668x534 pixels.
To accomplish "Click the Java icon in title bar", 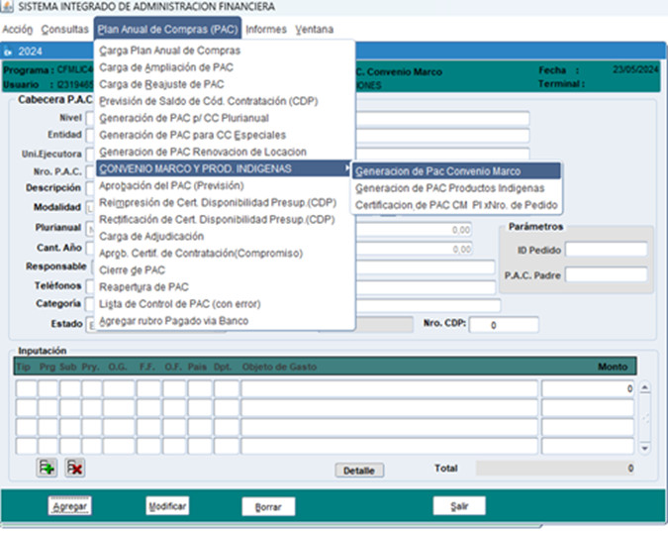I will click(8, 7).
